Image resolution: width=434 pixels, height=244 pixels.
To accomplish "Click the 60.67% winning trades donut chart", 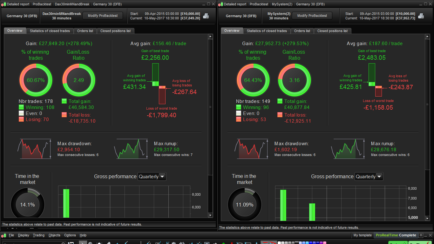I will [36, 80].
